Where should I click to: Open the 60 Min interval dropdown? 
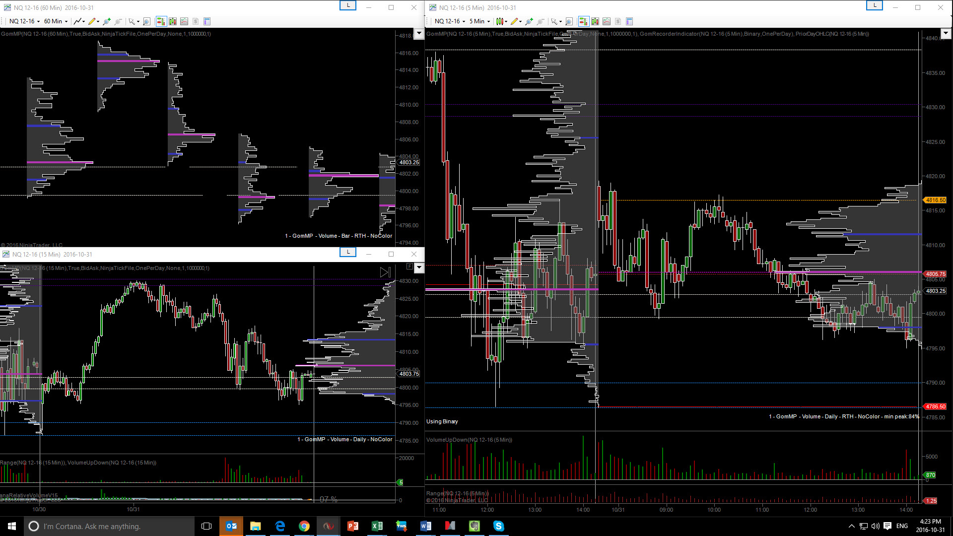[x=56, y=21]
